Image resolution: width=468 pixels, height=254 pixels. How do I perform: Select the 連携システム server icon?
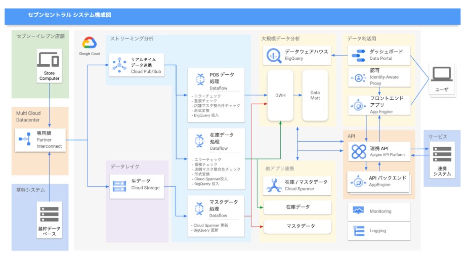point(443,153)
